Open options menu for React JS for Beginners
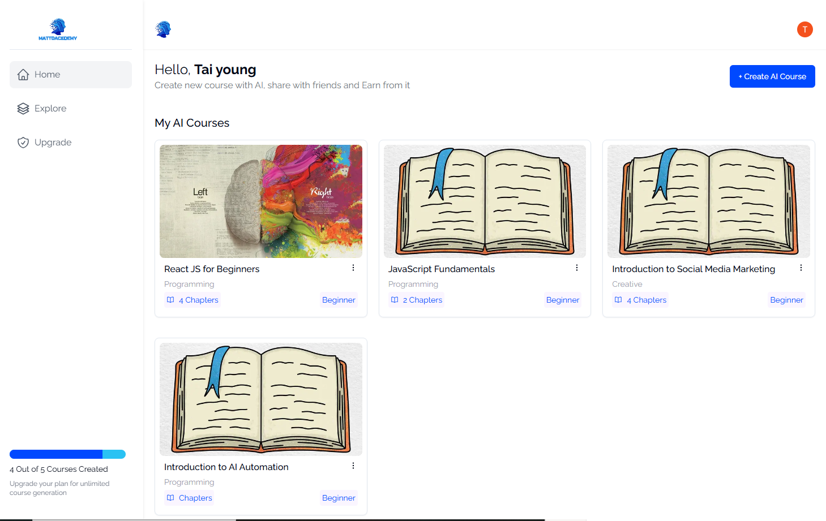826x521 pixels. (x=353, y=268)
